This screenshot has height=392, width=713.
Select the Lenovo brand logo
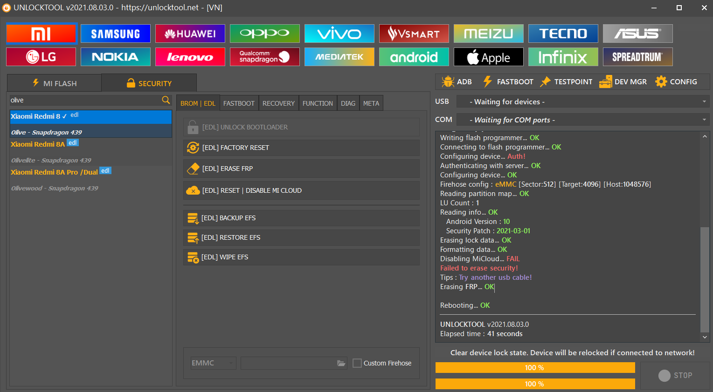[190, 57]
